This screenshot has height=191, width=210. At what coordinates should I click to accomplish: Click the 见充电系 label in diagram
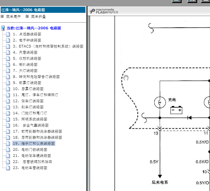coord(160,182)
